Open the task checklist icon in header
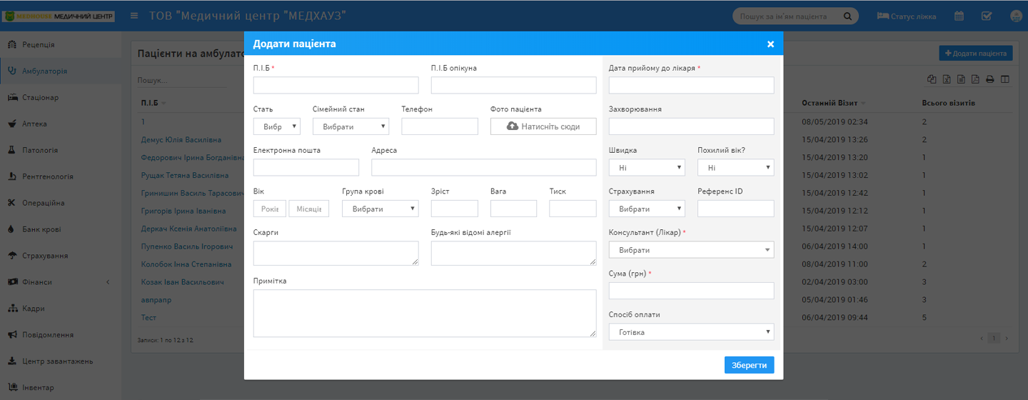Viewport: 1028px width, 400px height. 987,16
